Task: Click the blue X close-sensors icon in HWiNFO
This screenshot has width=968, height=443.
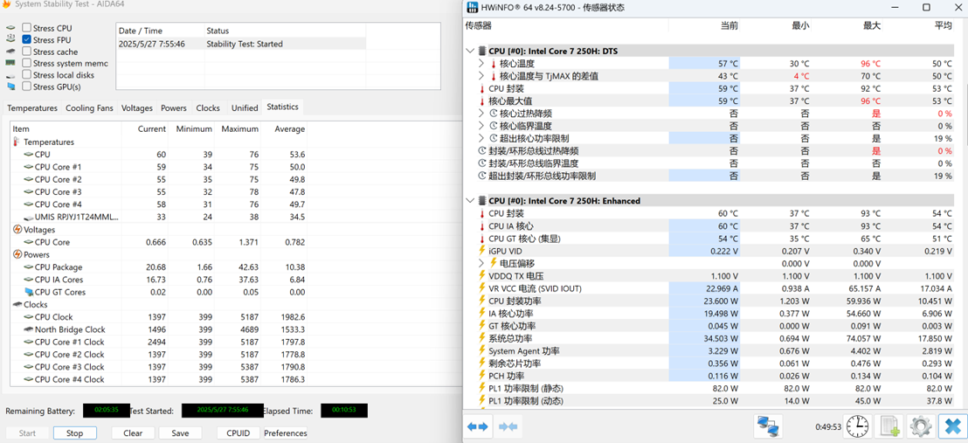Action: pos(952,426)
